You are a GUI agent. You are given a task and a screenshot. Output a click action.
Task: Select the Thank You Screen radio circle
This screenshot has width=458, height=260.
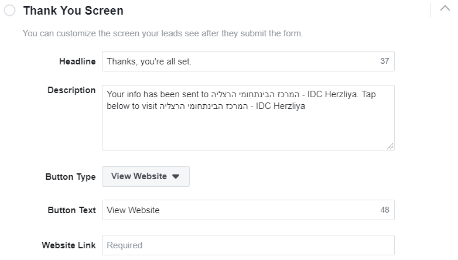(x=9, y=11)
